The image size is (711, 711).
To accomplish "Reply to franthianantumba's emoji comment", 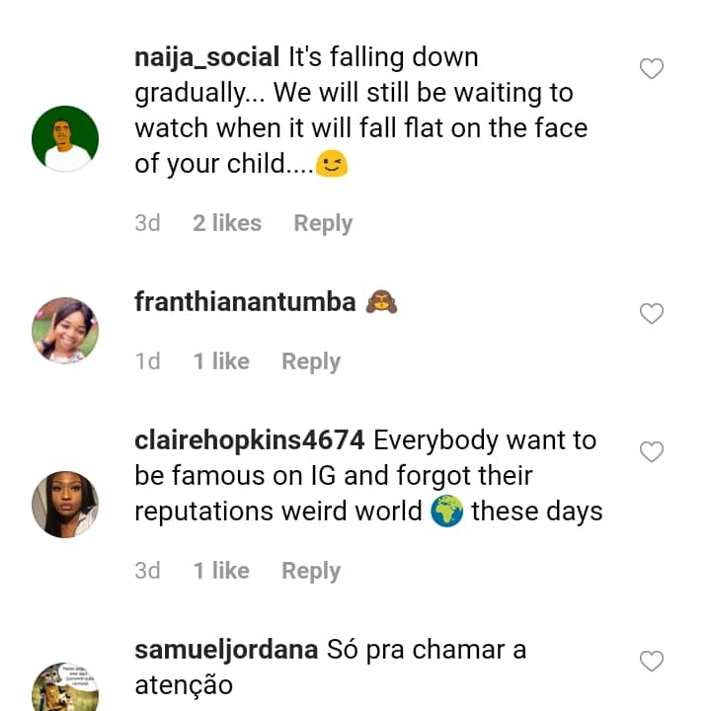I will 311,361.
